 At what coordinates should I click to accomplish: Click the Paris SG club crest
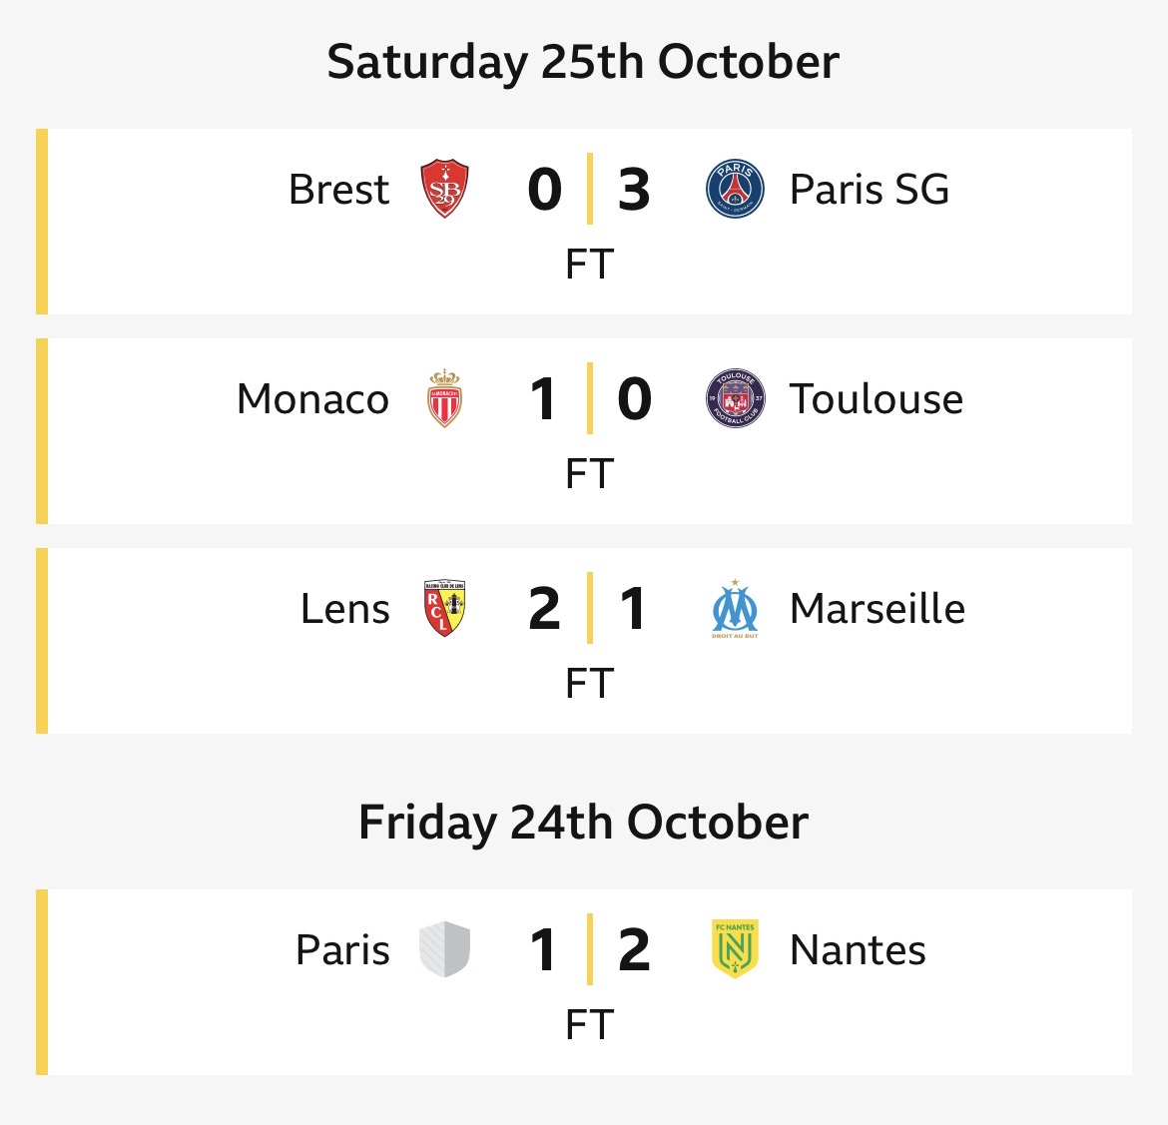pyautogui.click(x=735, y=189)
